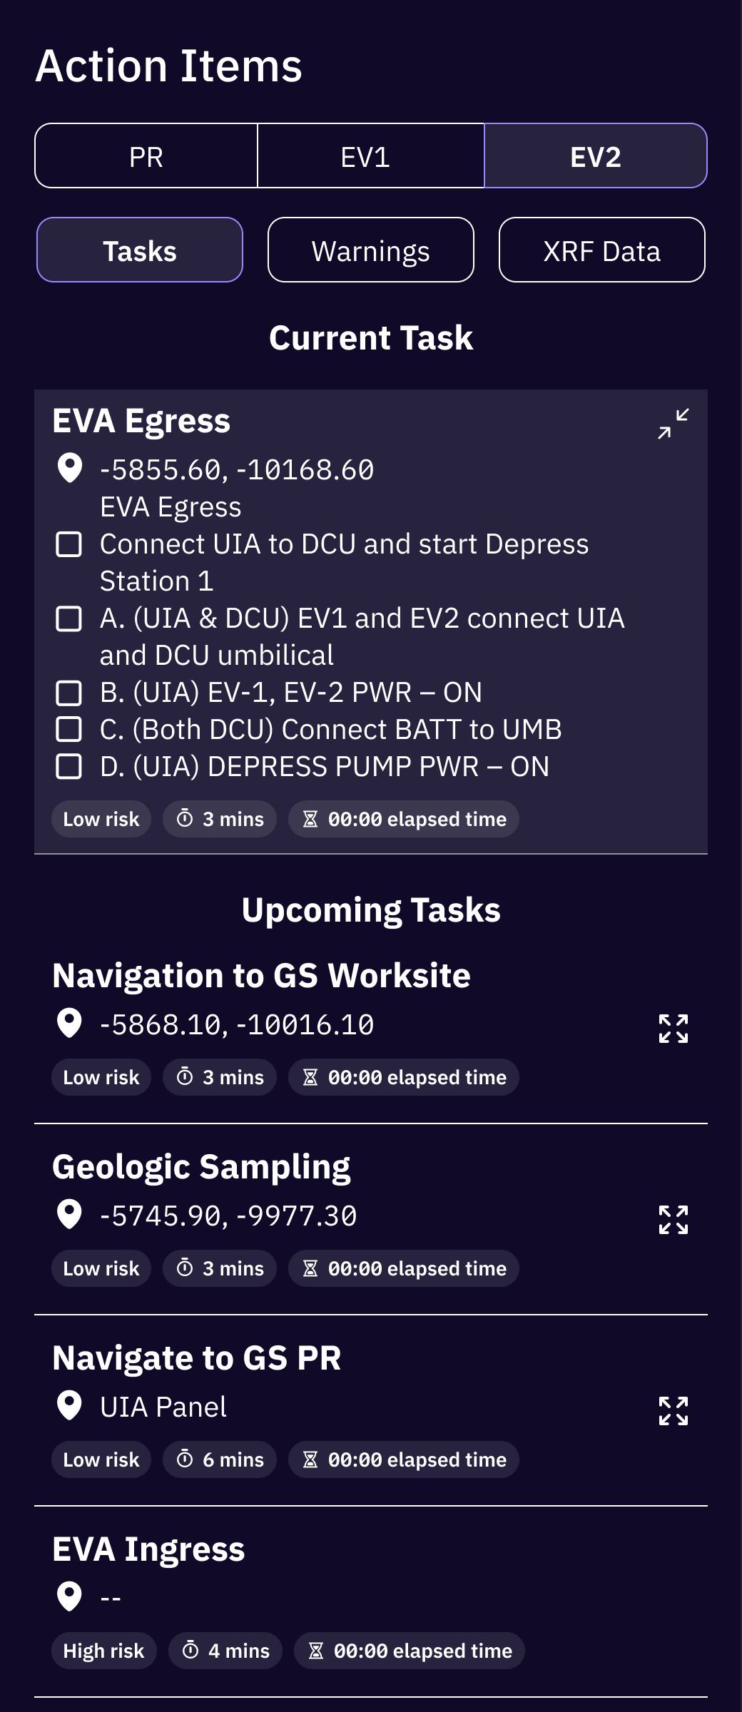Click the Geologic Sampling location pin icon
Viewport: 742px width, 1712px height.
69,1214
